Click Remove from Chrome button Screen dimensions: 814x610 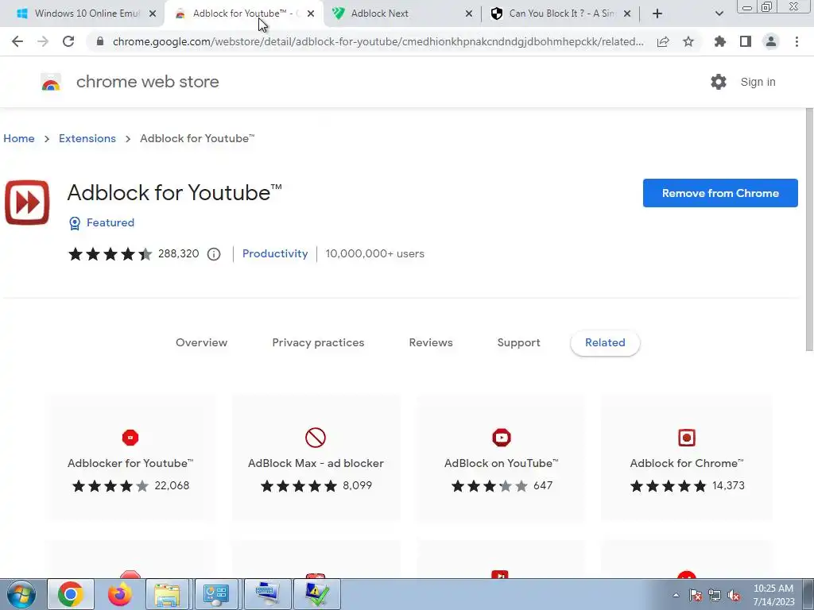[x=720, y=193]
